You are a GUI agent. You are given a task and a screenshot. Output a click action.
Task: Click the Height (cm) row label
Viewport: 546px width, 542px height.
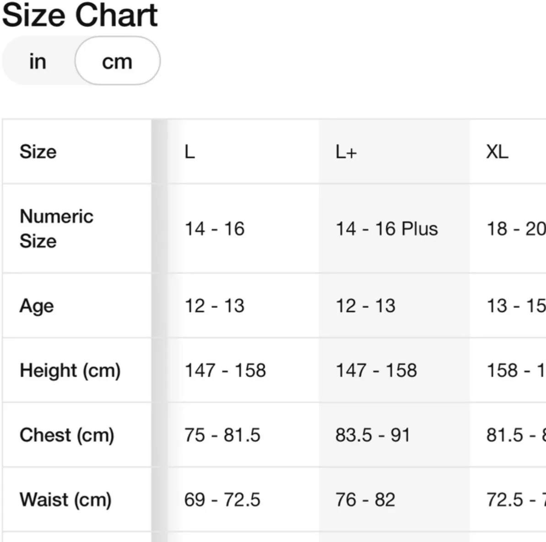tap(70, 371)
